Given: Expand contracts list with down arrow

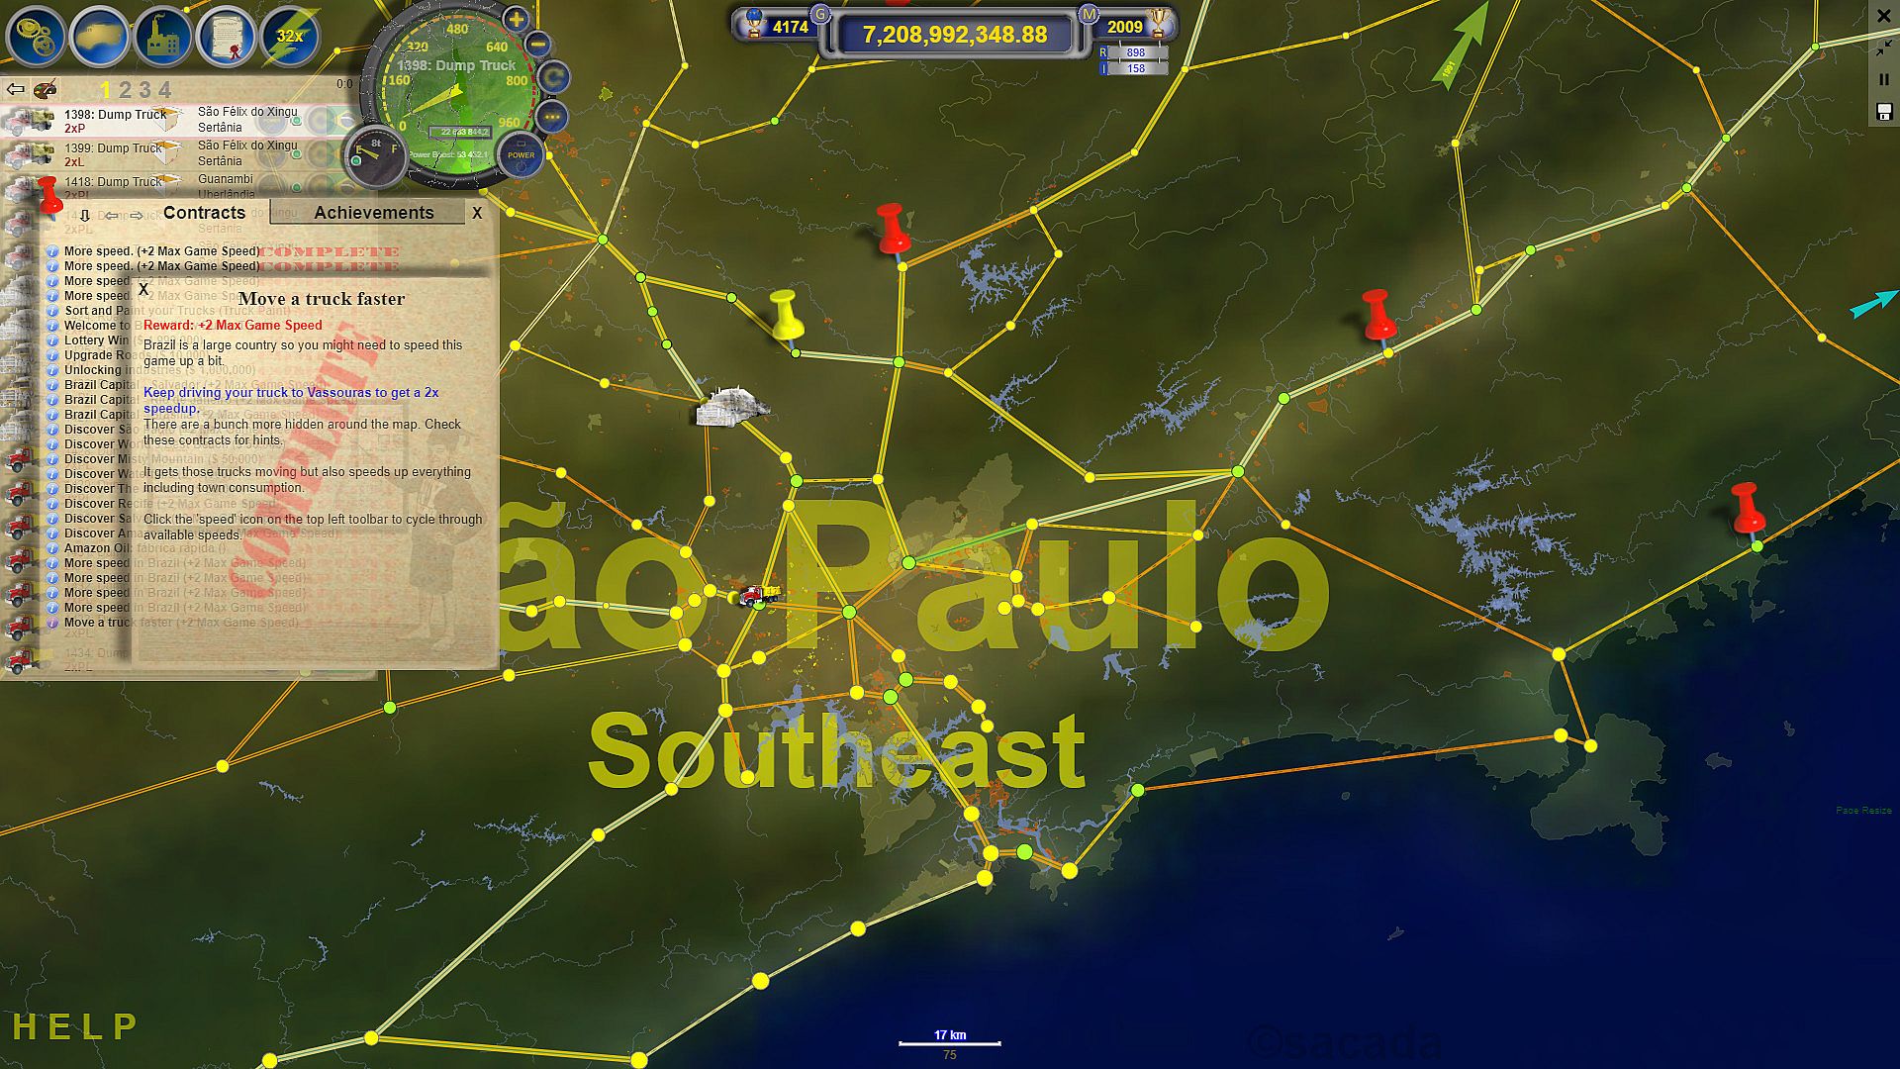Looking at the screenshot, I should (x=85, y=215).
